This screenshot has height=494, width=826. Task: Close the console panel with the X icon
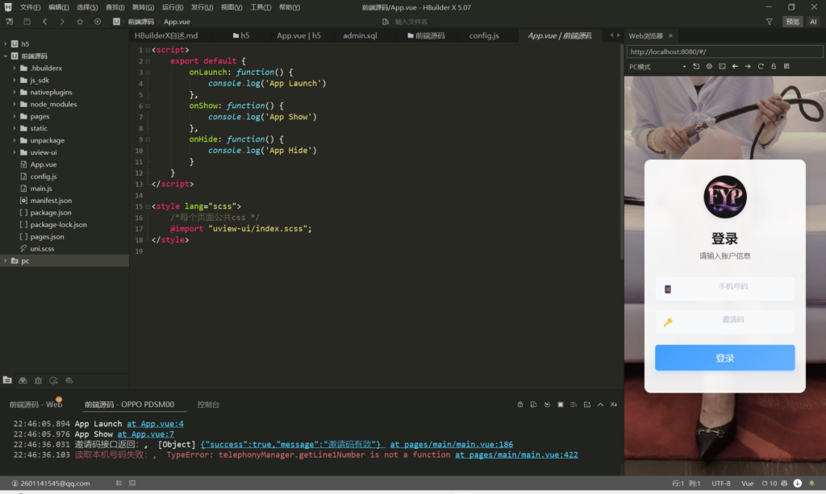[x=614, y=405]
